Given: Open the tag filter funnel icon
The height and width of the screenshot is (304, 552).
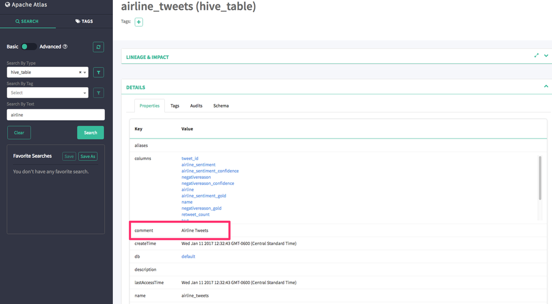Looking at the screenshot, I should [x=98, y=93].
